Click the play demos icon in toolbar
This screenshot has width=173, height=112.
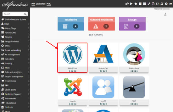pyautogui.click(x=131, y=4)
